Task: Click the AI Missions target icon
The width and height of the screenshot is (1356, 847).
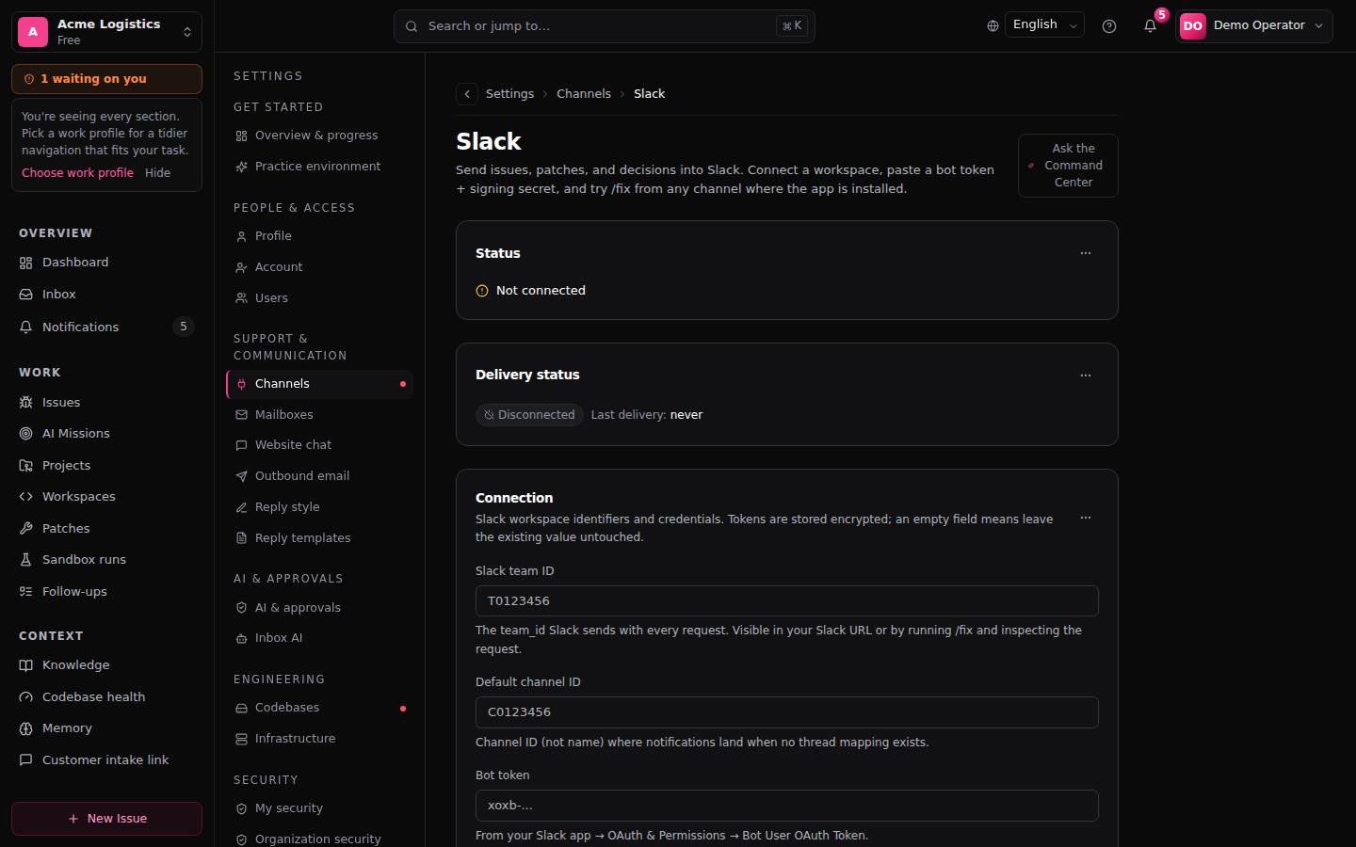Action: [26, 434]
